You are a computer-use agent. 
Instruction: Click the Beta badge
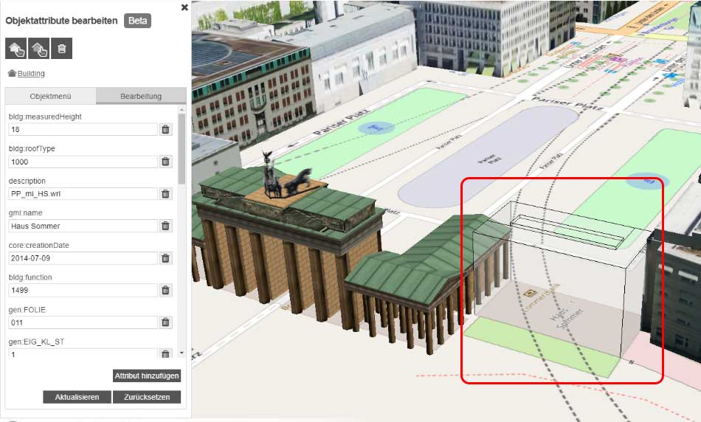click(x=137, y=21)
